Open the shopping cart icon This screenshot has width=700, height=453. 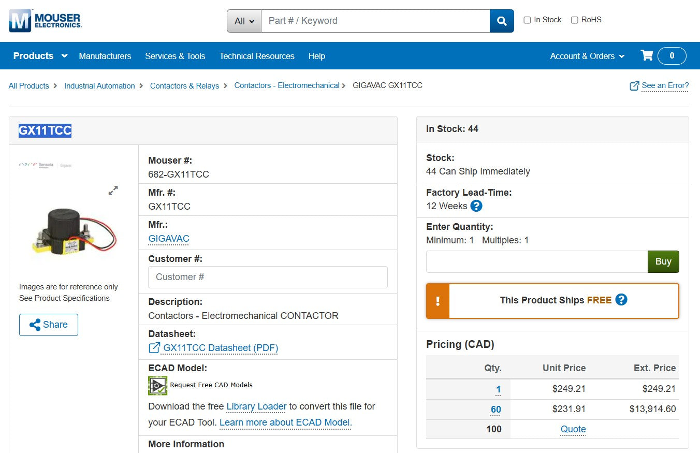[647, 55]
